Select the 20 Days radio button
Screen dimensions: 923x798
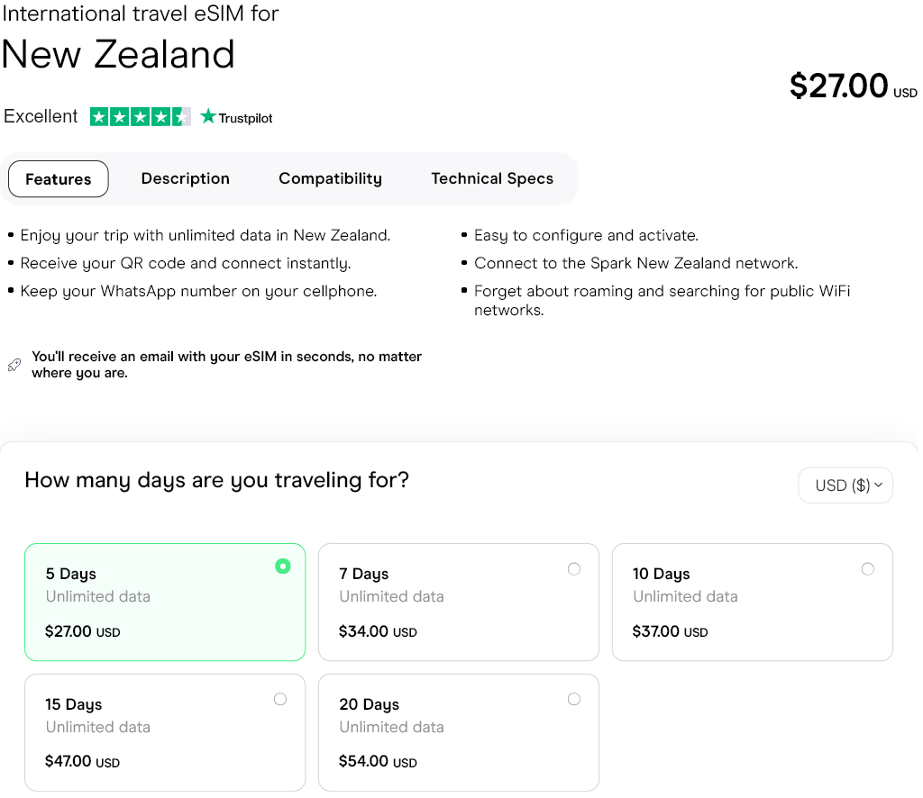(574, 699)
